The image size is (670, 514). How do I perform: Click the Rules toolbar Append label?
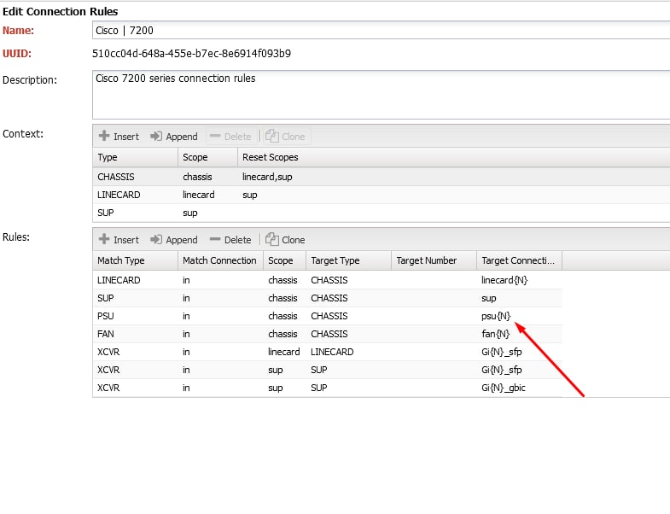tap(182, 240)
